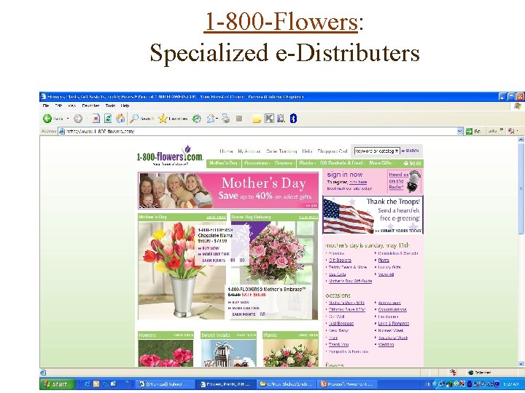Click the green Back arrow in Internet Explorer

point(47,119)
